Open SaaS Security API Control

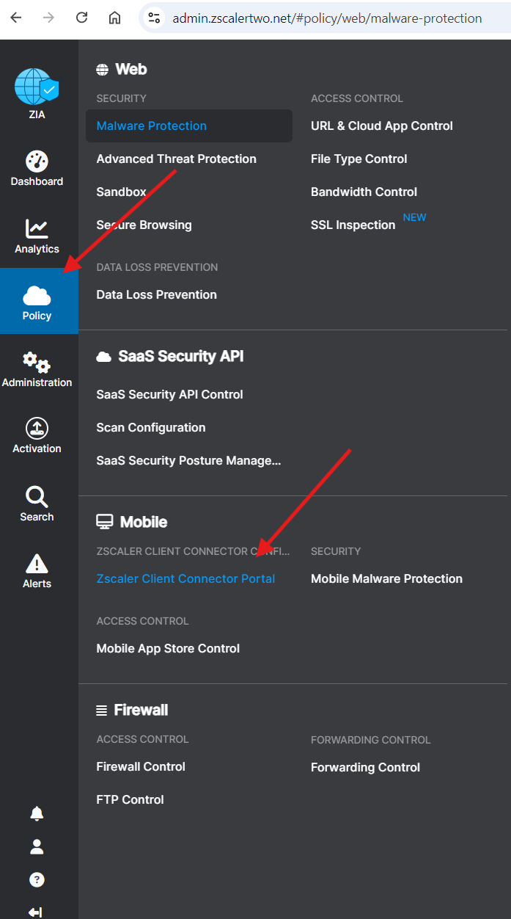click(x=170, y=394)
